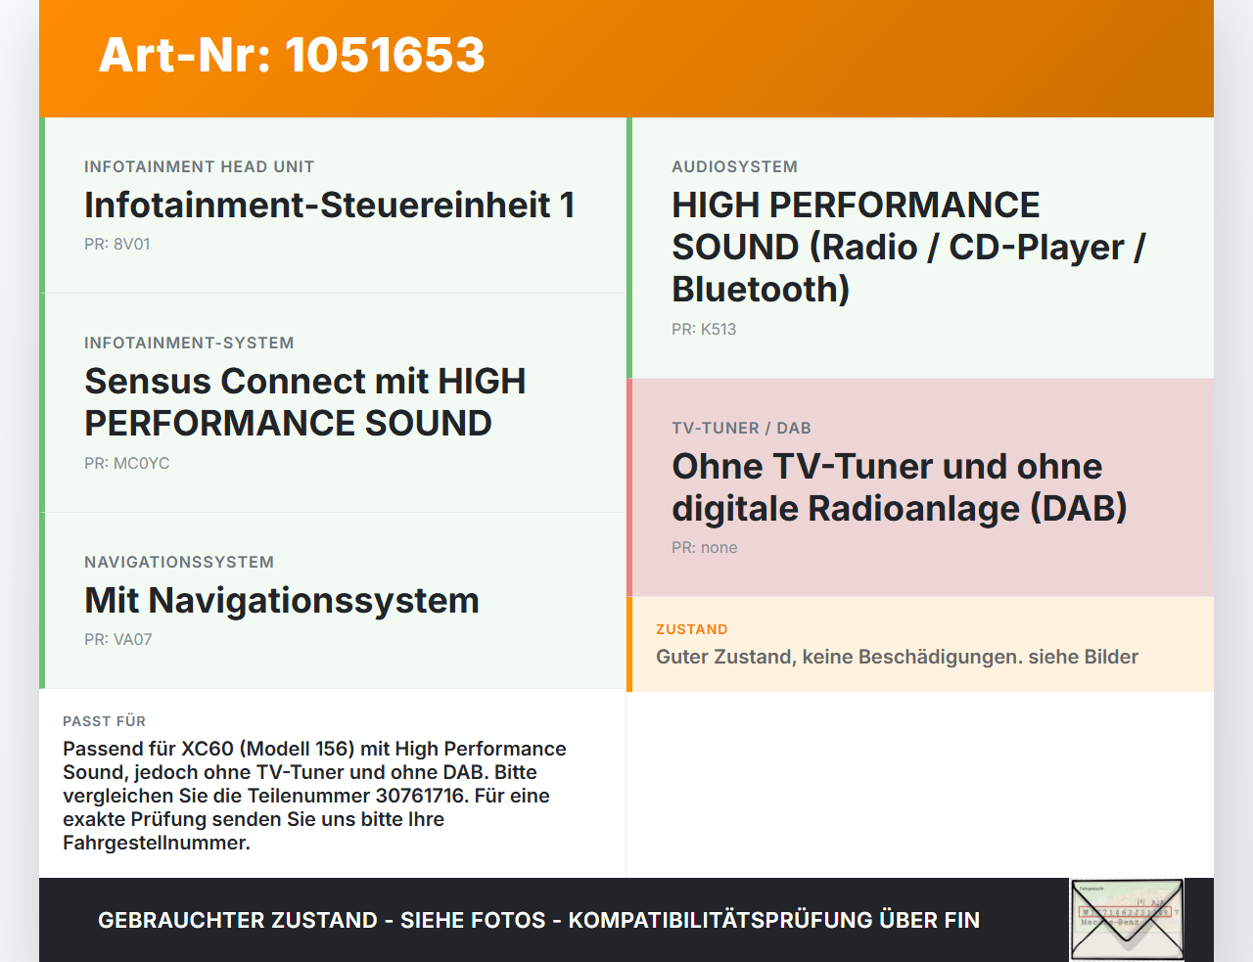Click the red Ohne TV-Tuner und DAB card
1253x962 pixels.
(x=920, y=487)
